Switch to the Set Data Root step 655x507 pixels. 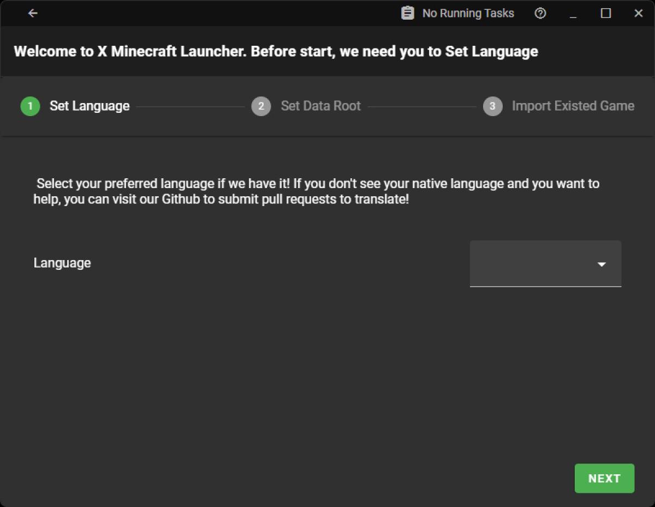[320, 106]
